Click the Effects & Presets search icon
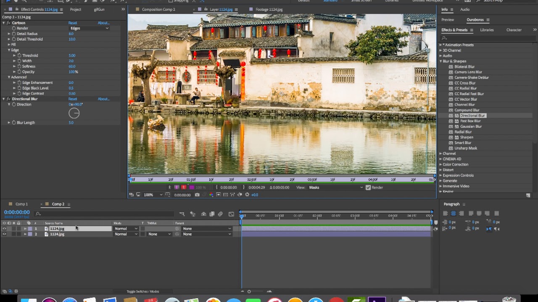The image size is (538, 302). [444, 38]
